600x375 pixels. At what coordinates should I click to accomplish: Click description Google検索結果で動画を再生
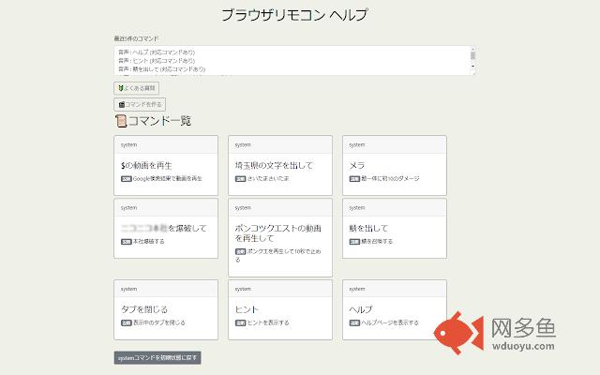[x=167, y=179]
